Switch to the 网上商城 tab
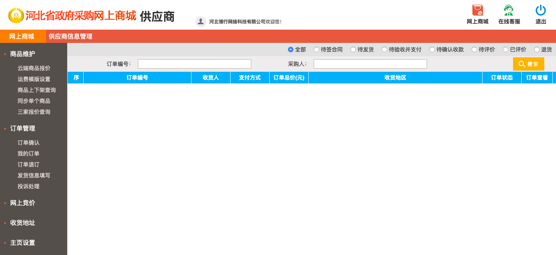 click(x=23, y=36)
